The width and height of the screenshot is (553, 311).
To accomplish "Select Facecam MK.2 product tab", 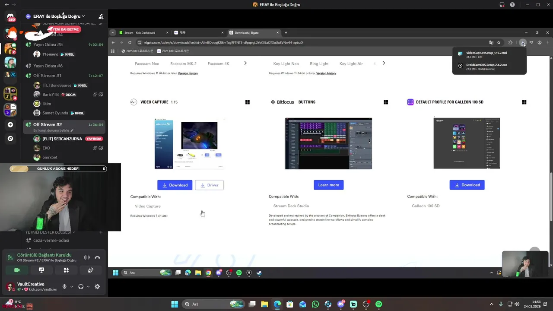I will point(183,63).
